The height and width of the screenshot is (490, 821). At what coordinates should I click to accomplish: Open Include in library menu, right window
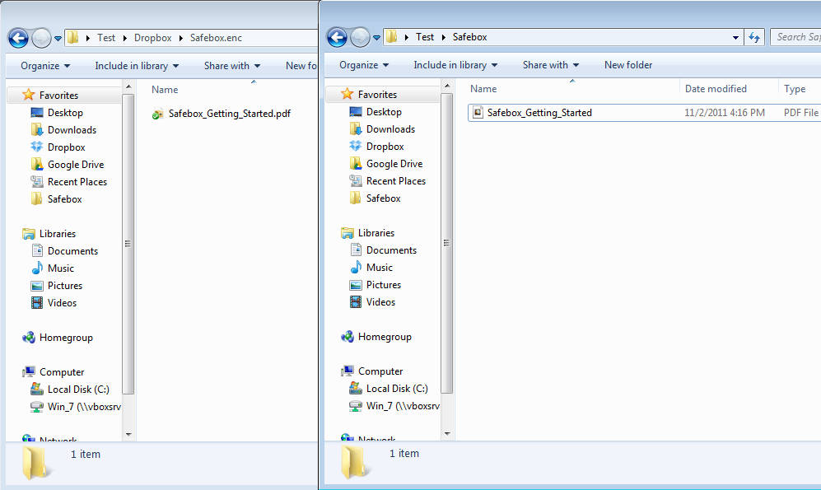pos(455,65)
